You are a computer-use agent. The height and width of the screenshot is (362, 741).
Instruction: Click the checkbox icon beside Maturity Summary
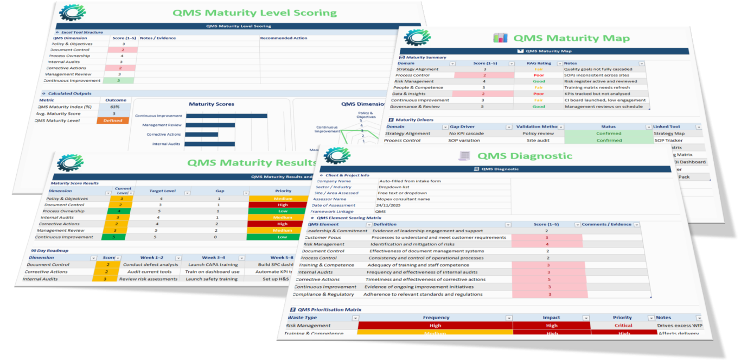(401, 57)
